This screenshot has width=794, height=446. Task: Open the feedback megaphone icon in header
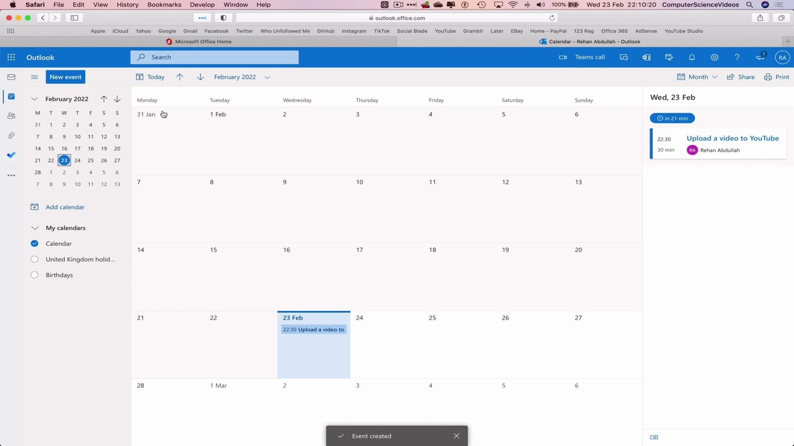click(x=760, y=57)
